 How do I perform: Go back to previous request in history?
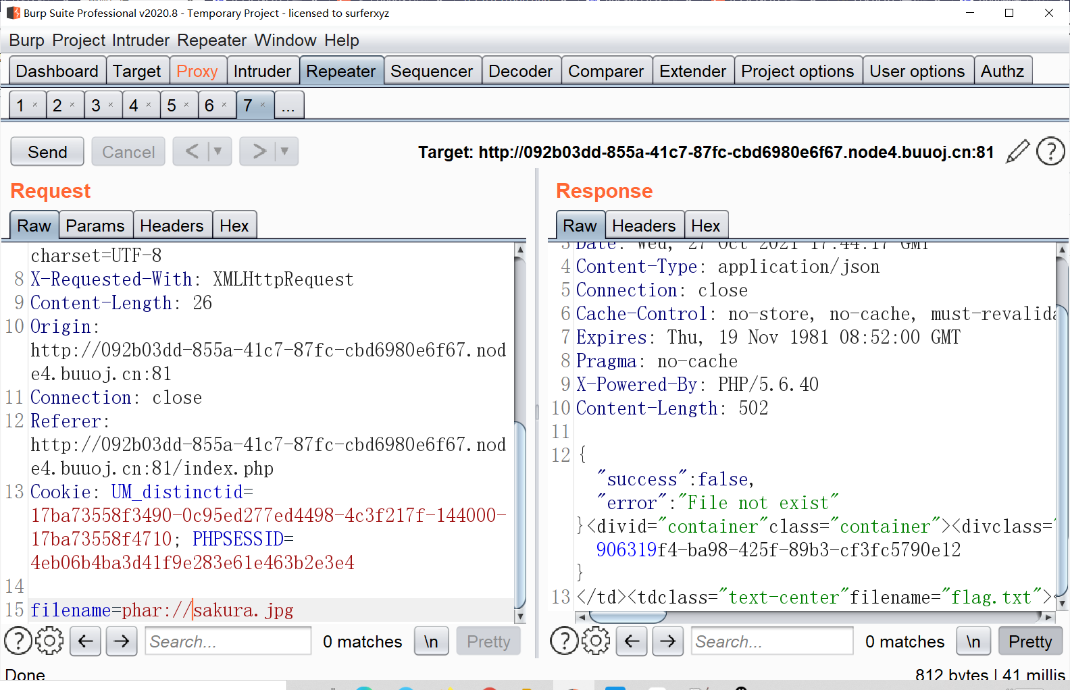pyautogui.click(x=192, y=151)
